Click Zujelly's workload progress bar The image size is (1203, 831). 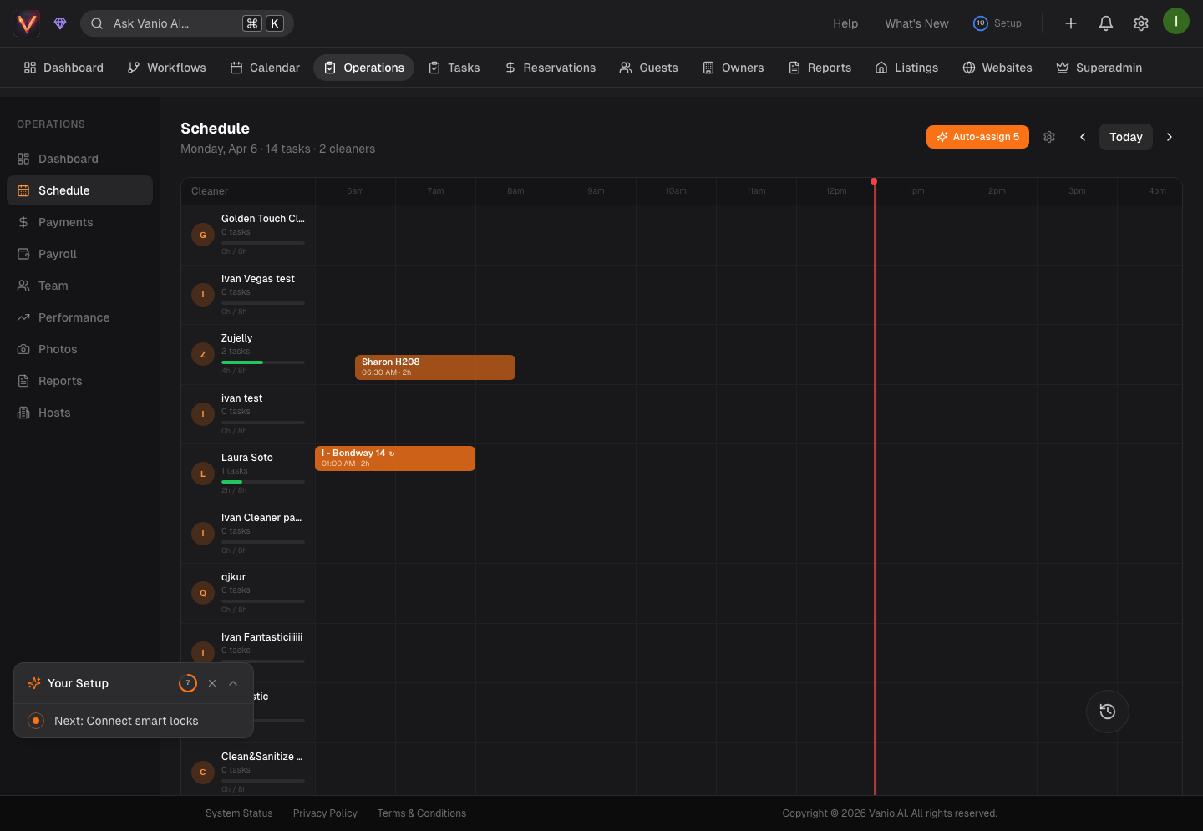click(262, 362)
